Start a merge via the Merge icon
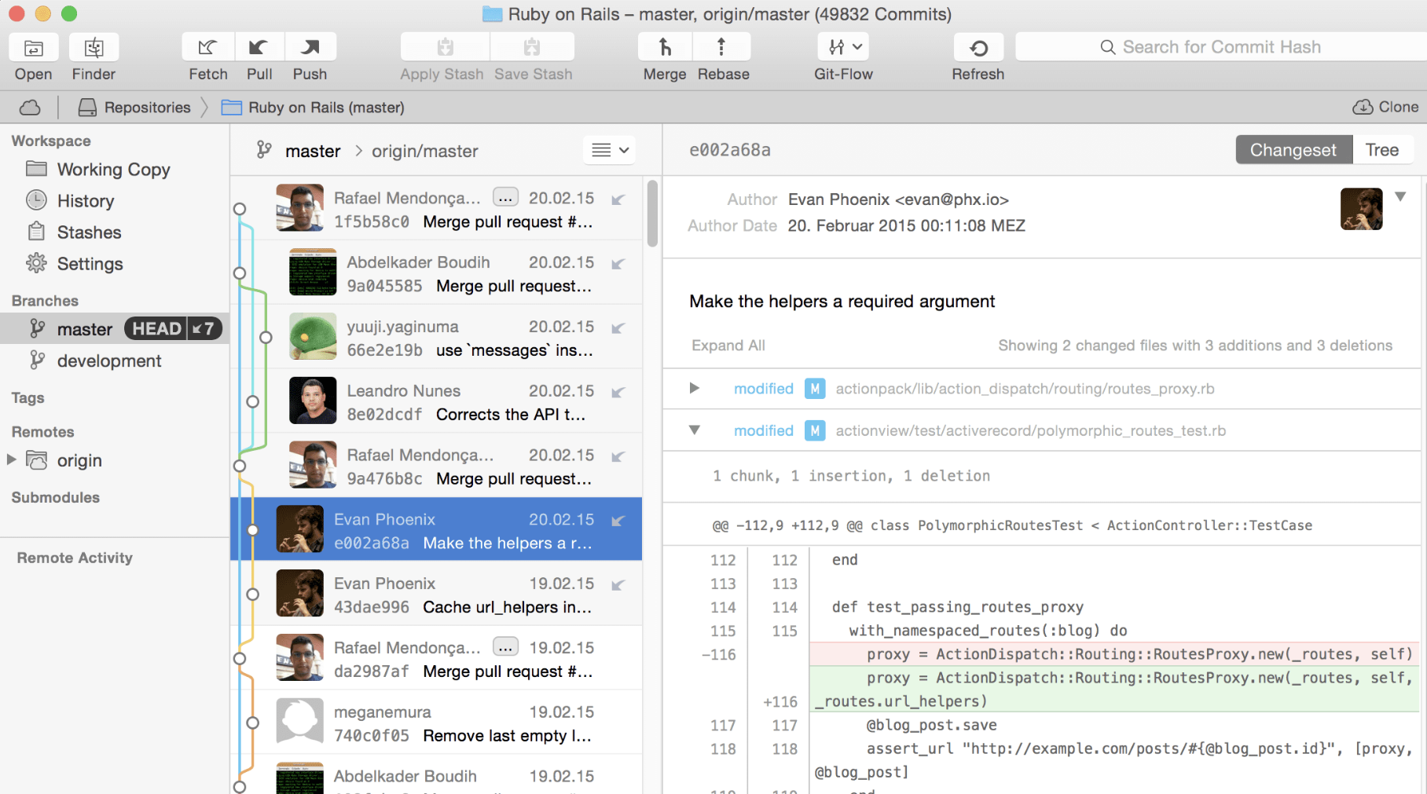Screen dimensions: 1427x794 (665, 48)
